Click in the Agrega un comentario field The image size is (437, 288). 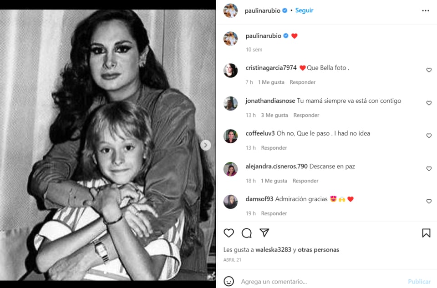[x=320, y=282]
